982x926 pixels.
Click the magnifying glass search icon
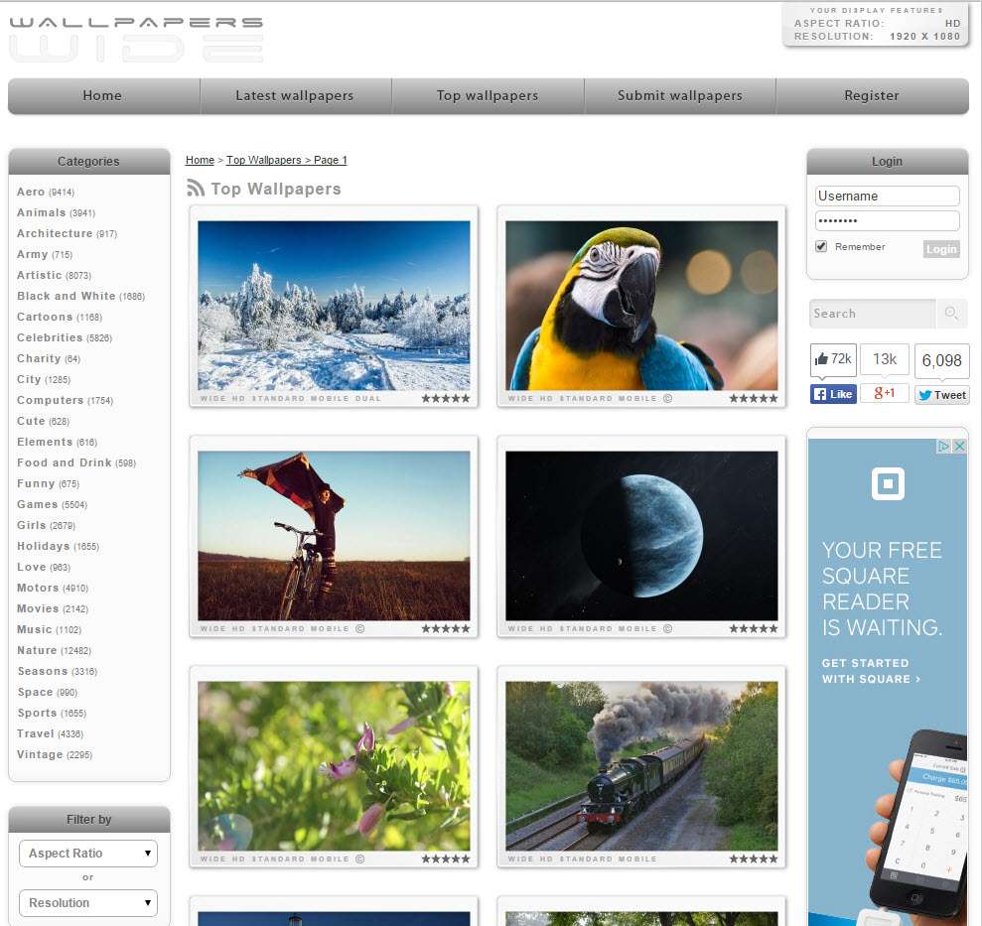tap(951, 313)
